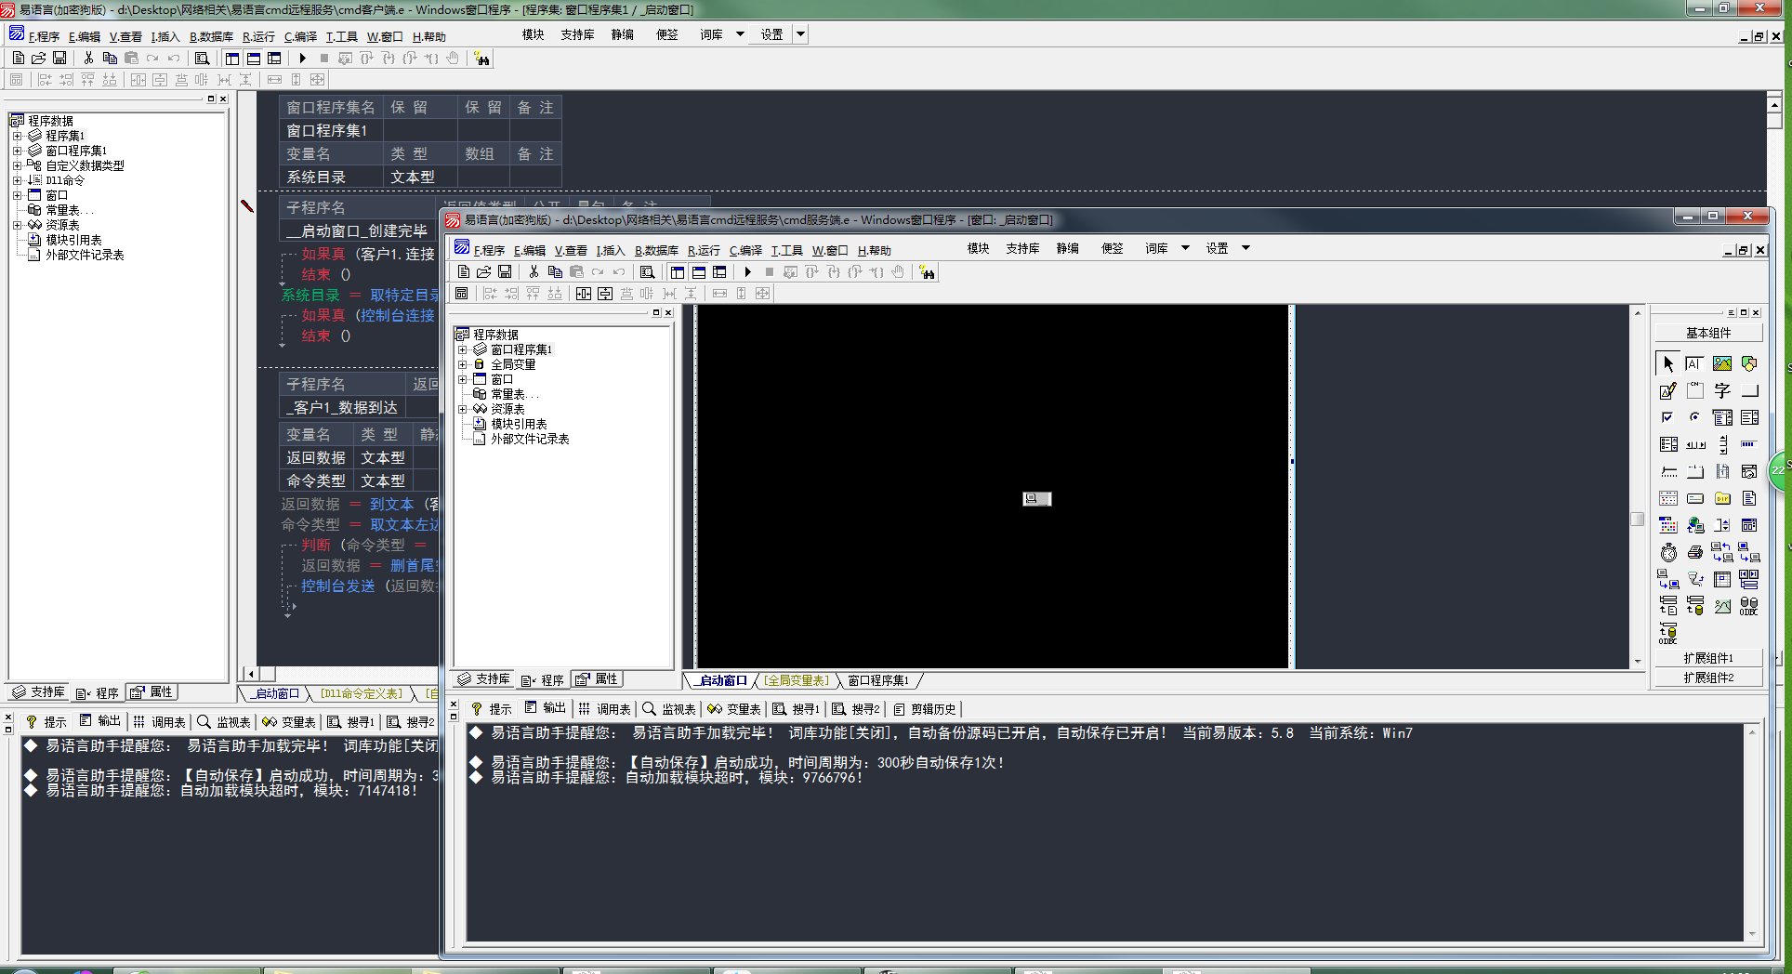This screenshot has width=1792, height=974.
Task: Switch to 窗口程序集1 tab in server editor
Action: coord(877,680)
